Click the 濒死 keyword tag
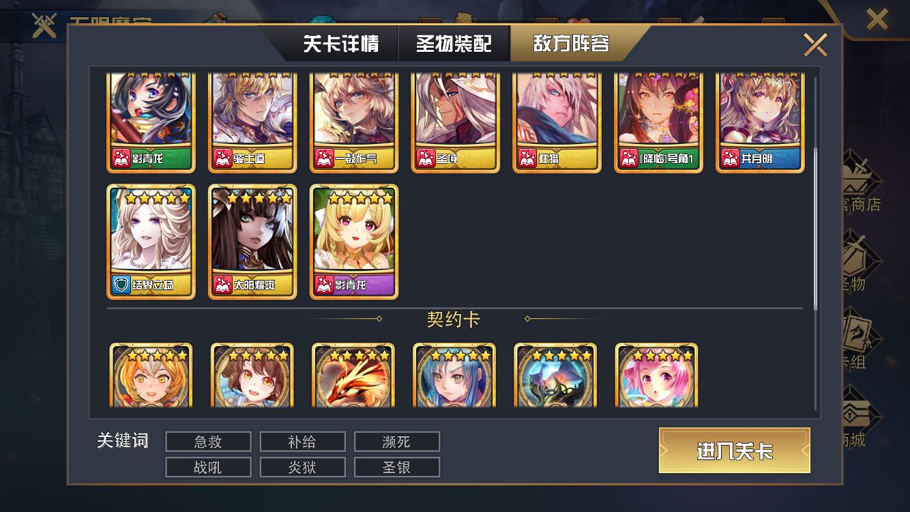Image resolution: width=910 pixels, height=512 pixels. click(x=396, y=442)
